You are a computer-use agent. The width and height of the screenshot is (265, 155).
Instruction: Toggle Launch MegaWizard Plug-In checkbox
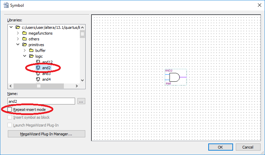coord(10,125)
